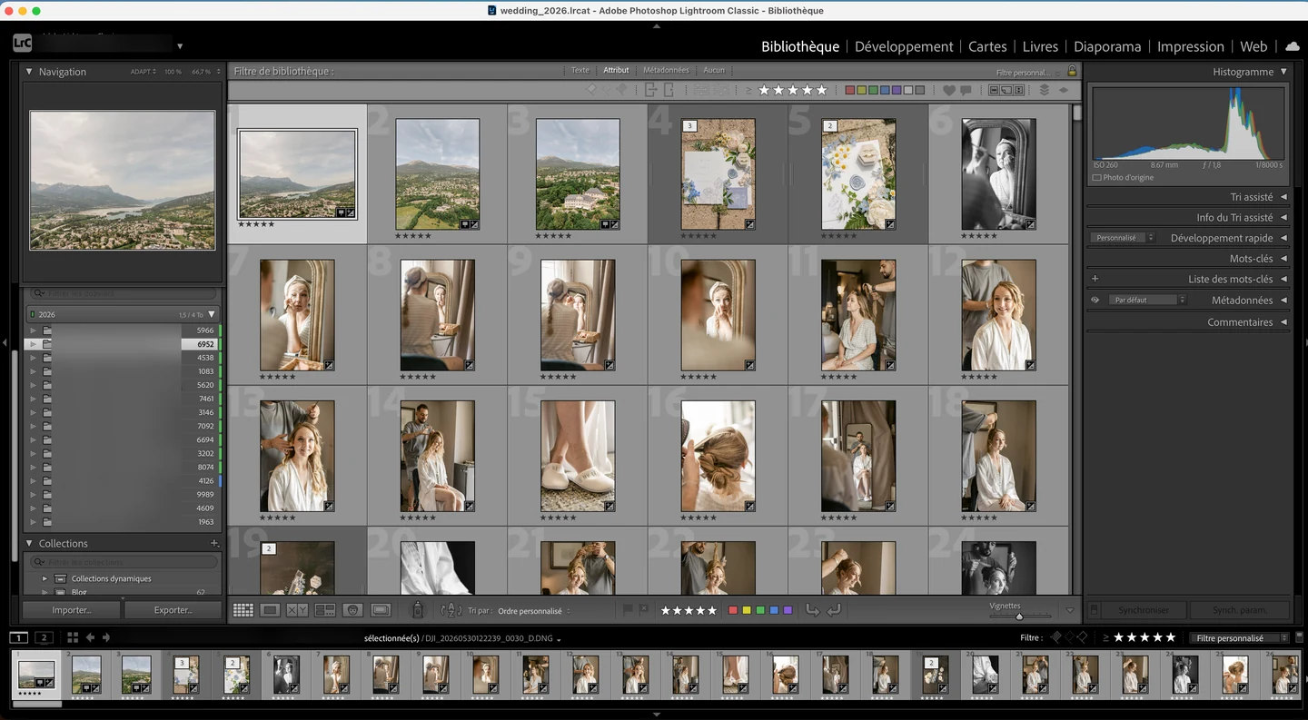The width and height of the screenshot is (1308, 720).
Task: Click the Exporter... button
Action: coord(173,610)
